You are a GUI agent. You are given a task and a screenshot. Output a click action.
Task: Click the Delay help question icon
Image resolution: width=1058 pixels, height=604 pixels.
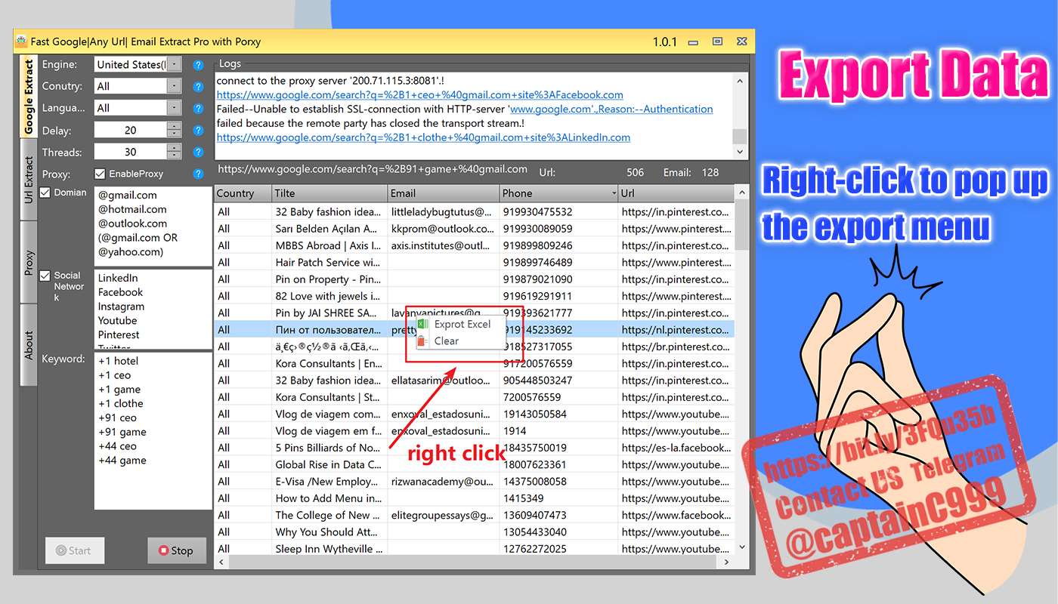198,130
